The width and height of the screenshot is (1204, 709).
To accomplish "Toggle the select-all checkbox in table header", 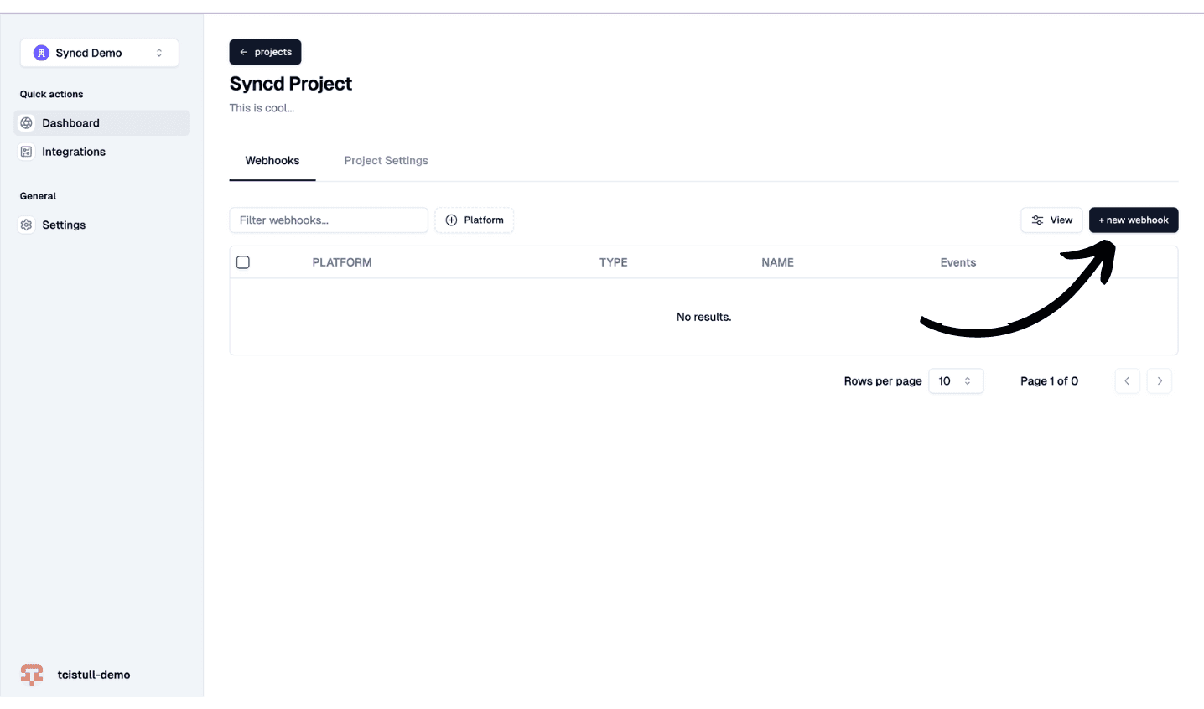I will 243,262.
